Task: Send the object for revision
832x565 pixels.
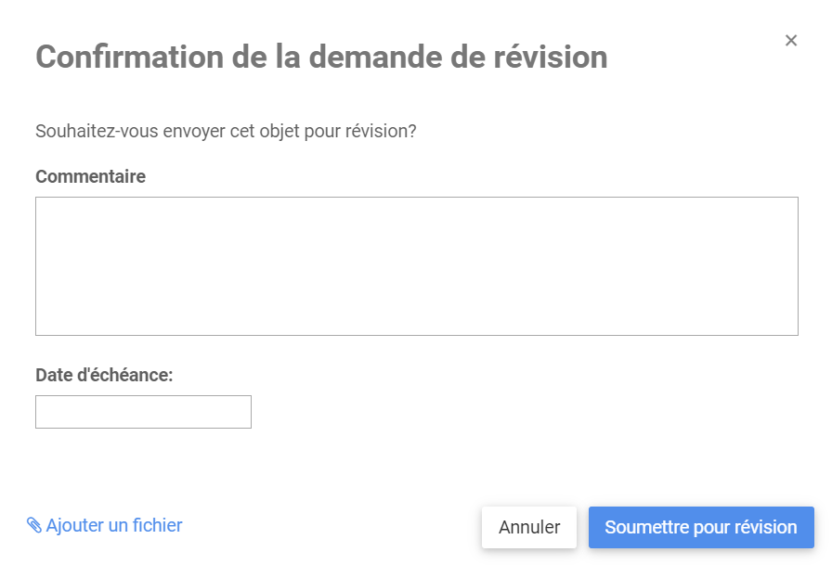Action: pos(701,527)
